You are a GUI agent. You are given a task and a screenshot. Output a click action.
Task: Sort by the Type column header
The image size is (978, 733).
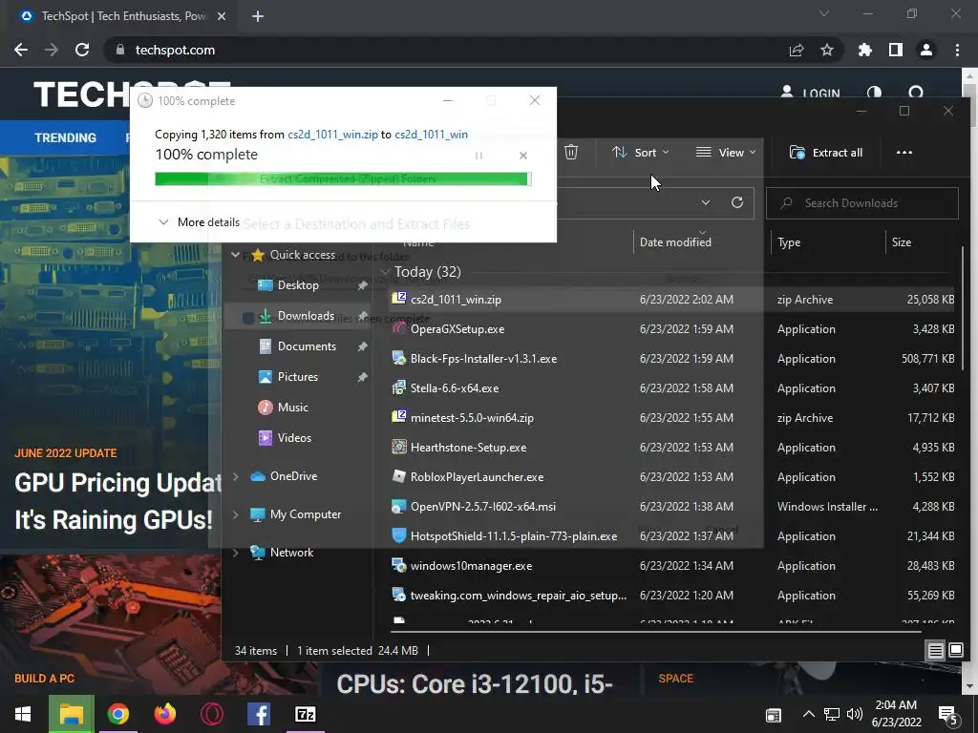pyautogui.click(x=788, y=241)
